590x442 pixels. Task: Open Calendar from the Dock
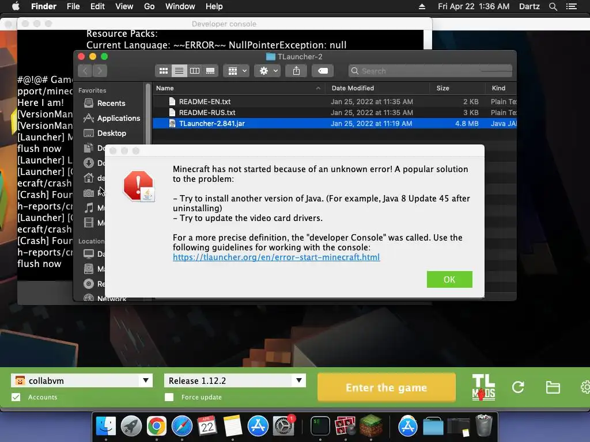point(207,426)
